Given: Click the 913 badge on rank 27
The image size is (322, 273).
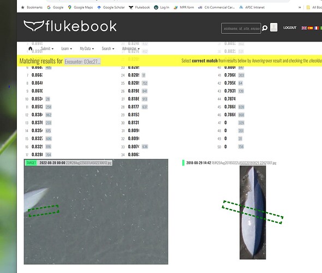Looking at the screenshot, I should tap(145, 99).
